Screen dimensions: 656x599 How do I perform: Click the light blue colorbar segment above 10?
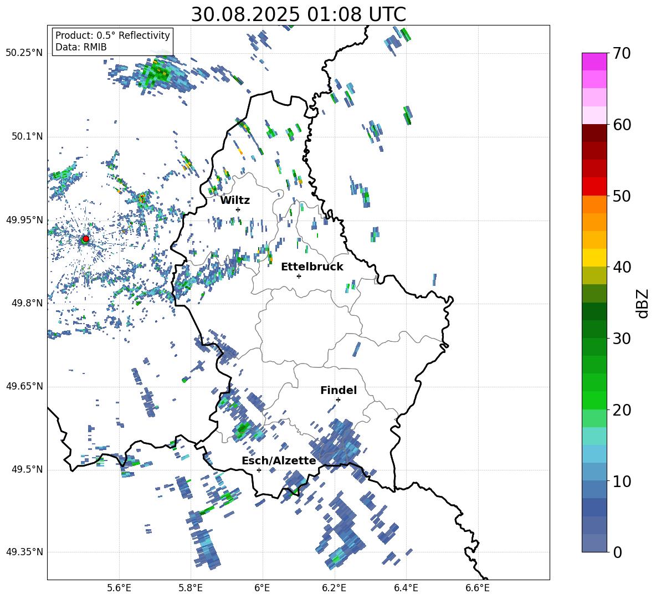click(594, 472)
